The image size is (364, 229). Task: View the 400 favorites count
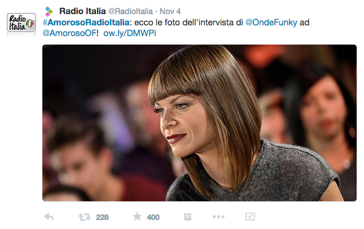coord(153,217)
